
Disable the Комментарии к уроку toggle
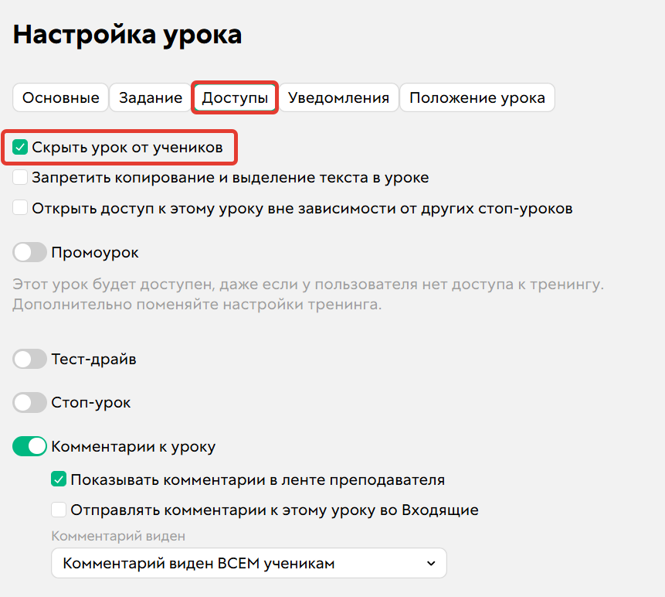29,446
